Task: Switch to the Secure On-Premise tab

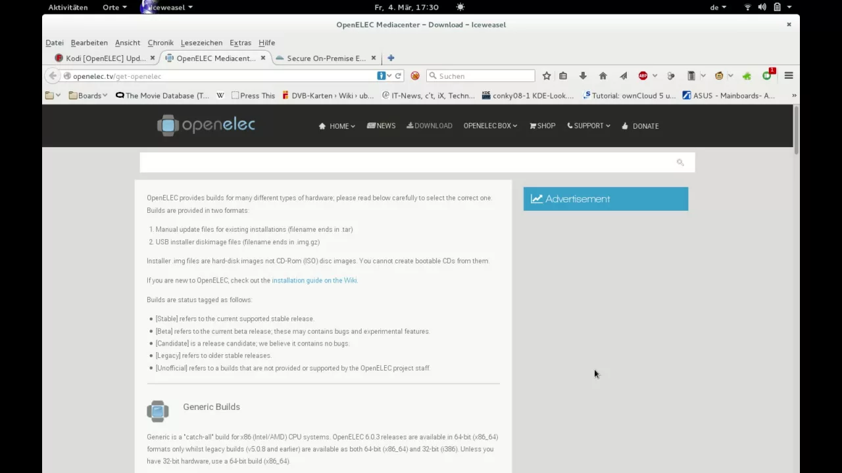Action: pyautogui.click(x=326, y=58)
